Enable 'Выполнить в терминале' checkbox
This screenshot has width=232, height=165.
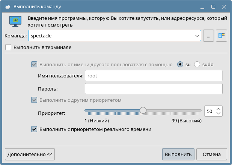(x=9, y=48)
